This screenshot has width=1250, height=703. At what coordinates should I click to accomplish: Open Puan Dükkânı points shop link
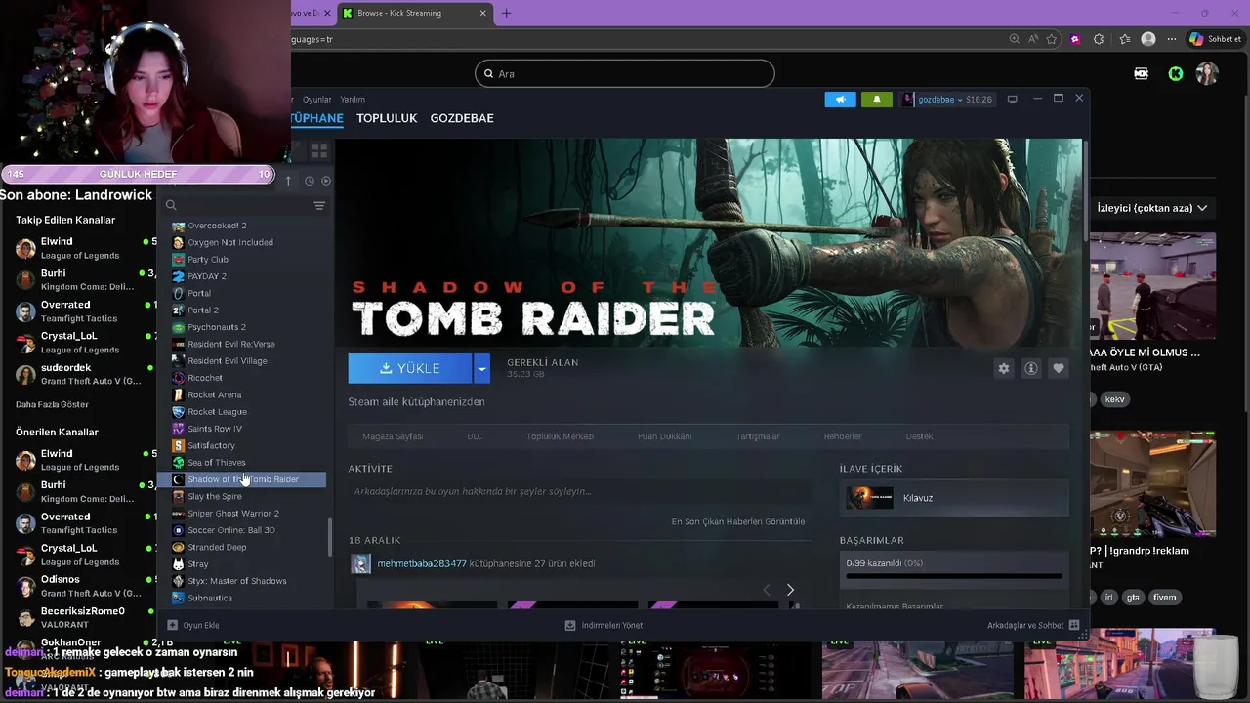pos(664,436)
